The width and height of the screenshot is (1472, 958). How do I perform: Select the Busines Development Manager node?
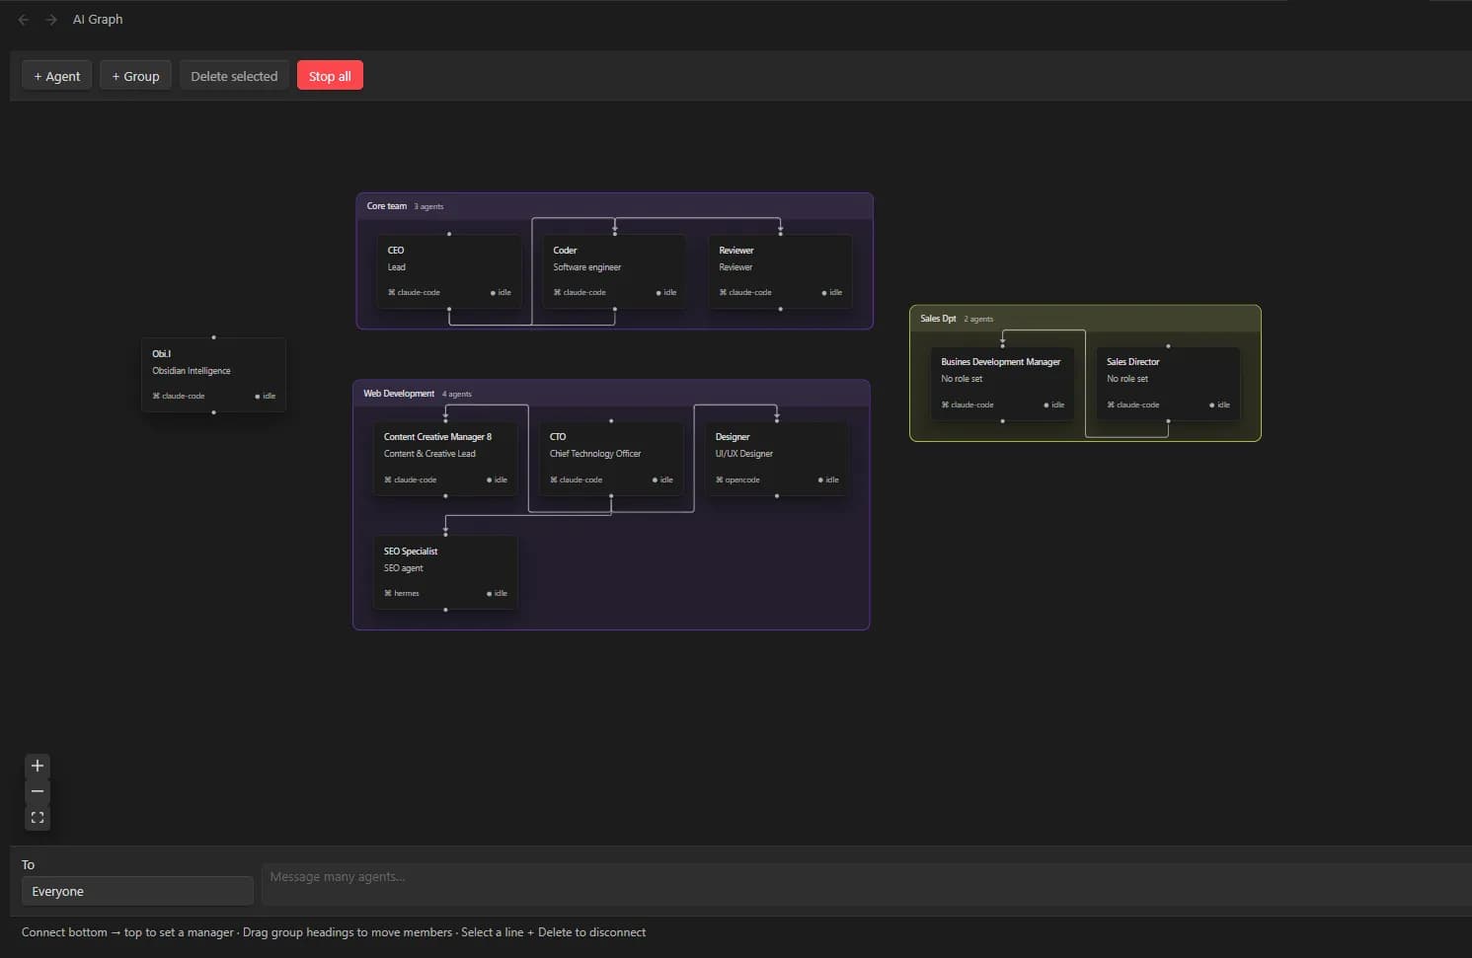pyautogui.click(x=1002, y=384)
